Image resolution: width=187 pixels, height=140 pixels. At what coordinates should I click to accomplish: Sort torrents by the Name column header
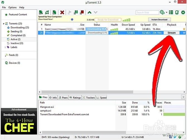(x=48, y=25)
